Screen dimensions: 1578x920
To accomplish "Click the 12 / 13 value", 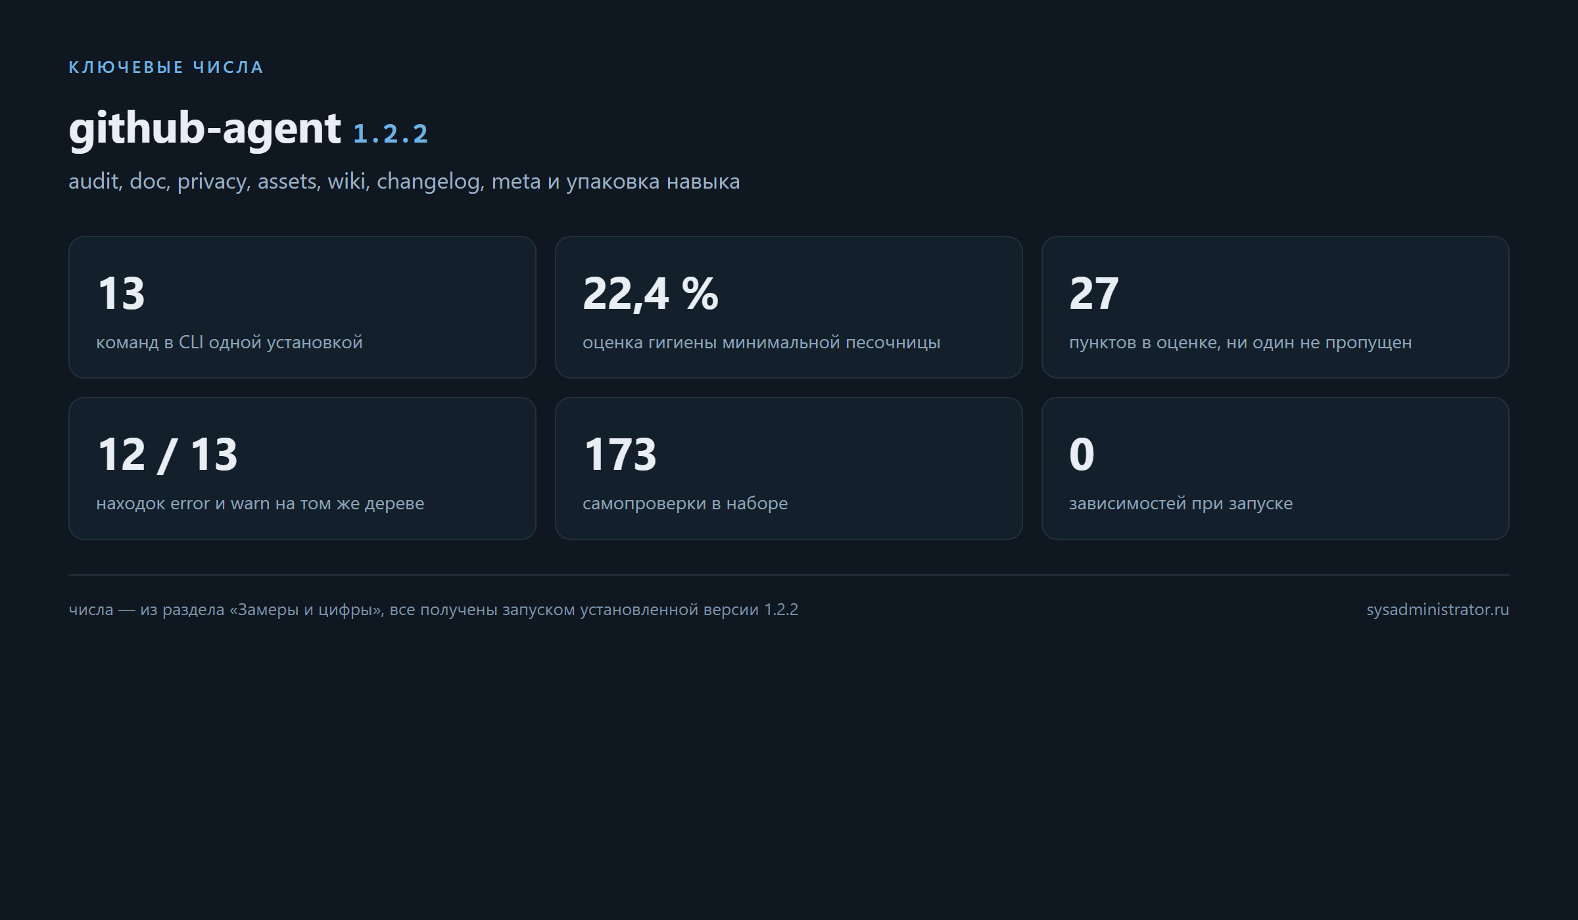I will point(167,454).
